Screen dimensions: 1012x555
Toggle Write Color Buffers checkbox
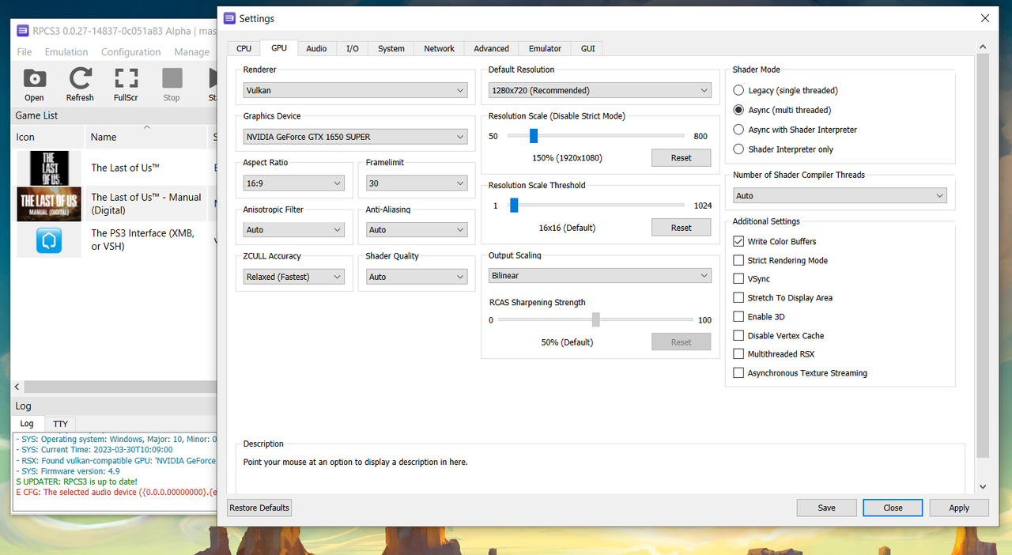pyautogui.click(x=738, y=242)
